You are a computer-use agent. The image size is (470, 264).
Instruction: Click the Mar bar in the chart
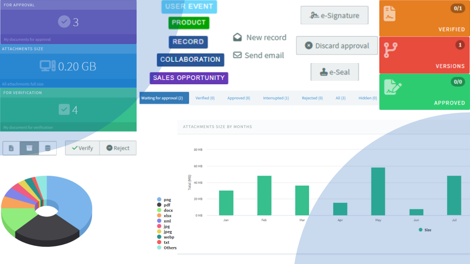click(x=302, y=200)
